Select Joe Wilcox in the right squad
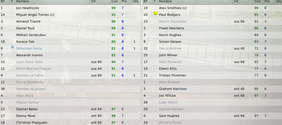Screen dimensions: 282x125 click(x=212, y=96)
